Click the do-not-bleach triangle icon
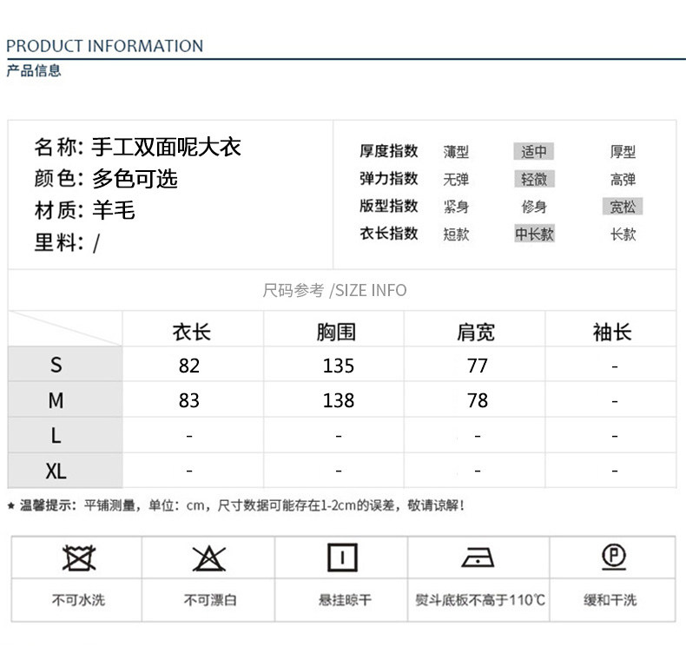Viewport: 686px width, 653px height. pos(209,557)
